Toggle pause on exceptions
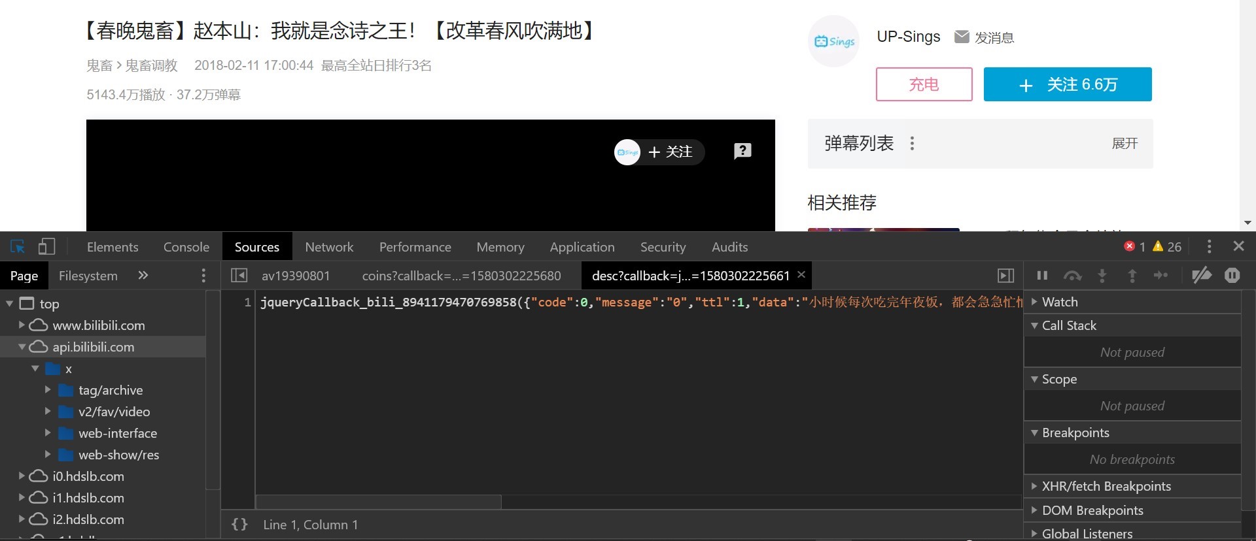Image resolution: width=1256 pixels, height=541 pixels. tap(1232, 276)
